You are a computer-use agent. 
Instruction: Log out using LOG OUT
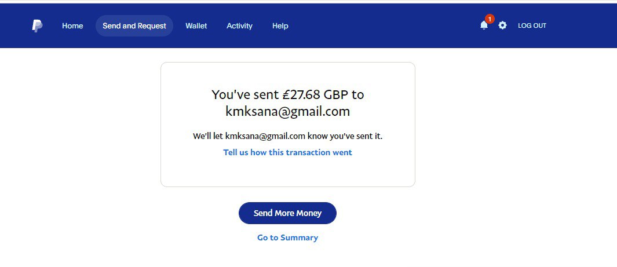point(532,25)
